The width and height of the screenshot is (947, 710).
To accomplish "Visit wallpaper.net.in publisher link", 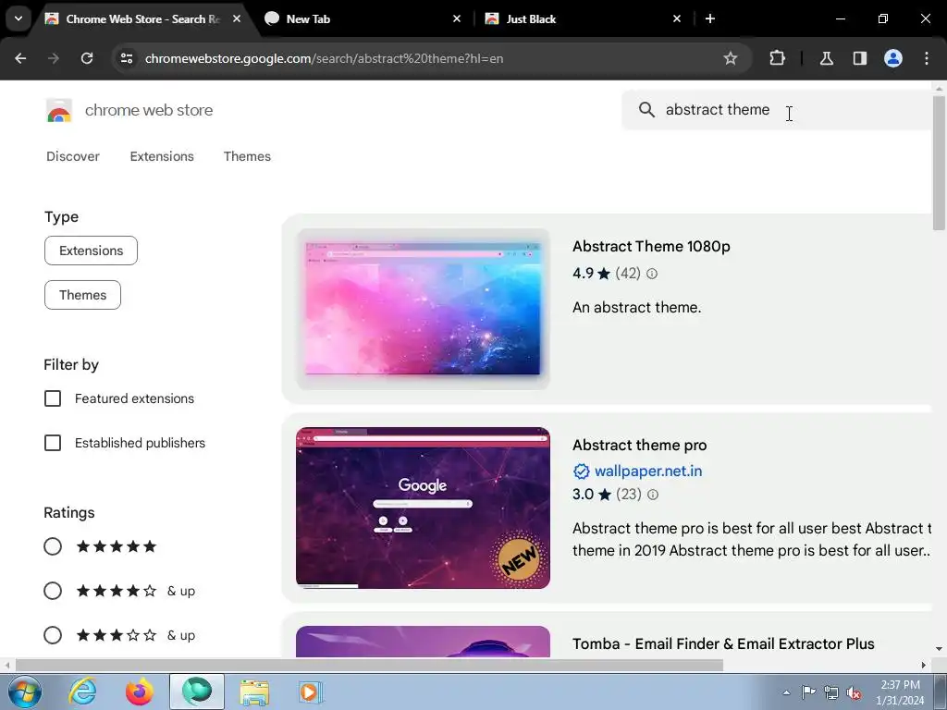I will coord(648,471).
